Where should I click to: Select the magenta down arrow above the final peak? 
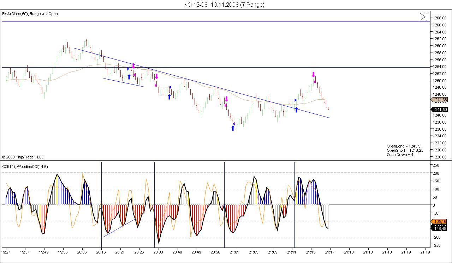pyautogui.click(x=313, y=74)
